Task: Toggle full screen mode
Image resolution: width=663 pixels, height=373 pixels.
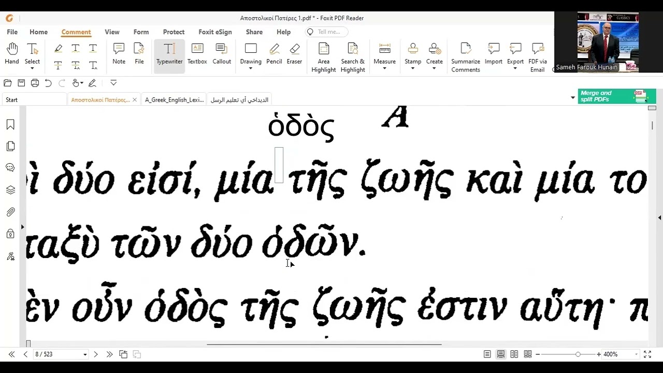Action: tap(647, 354)
